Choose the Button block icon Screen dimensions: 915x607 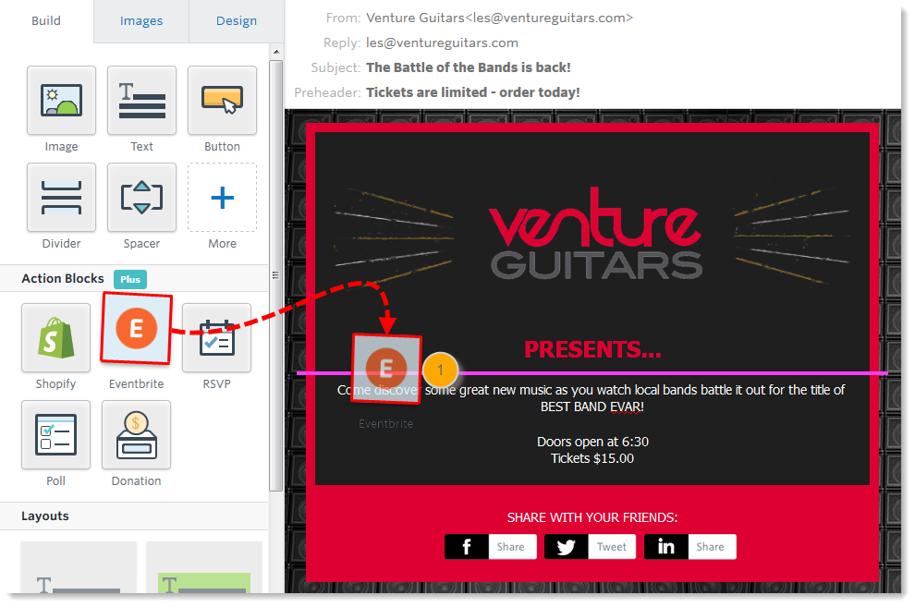point(223,101)
